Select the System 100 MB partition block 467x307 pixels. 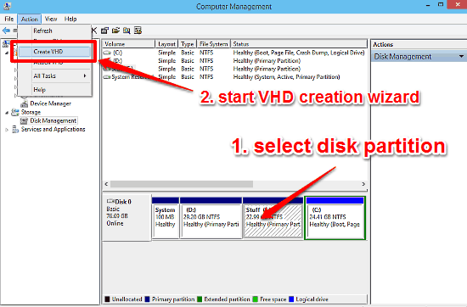tap(166, 217)
